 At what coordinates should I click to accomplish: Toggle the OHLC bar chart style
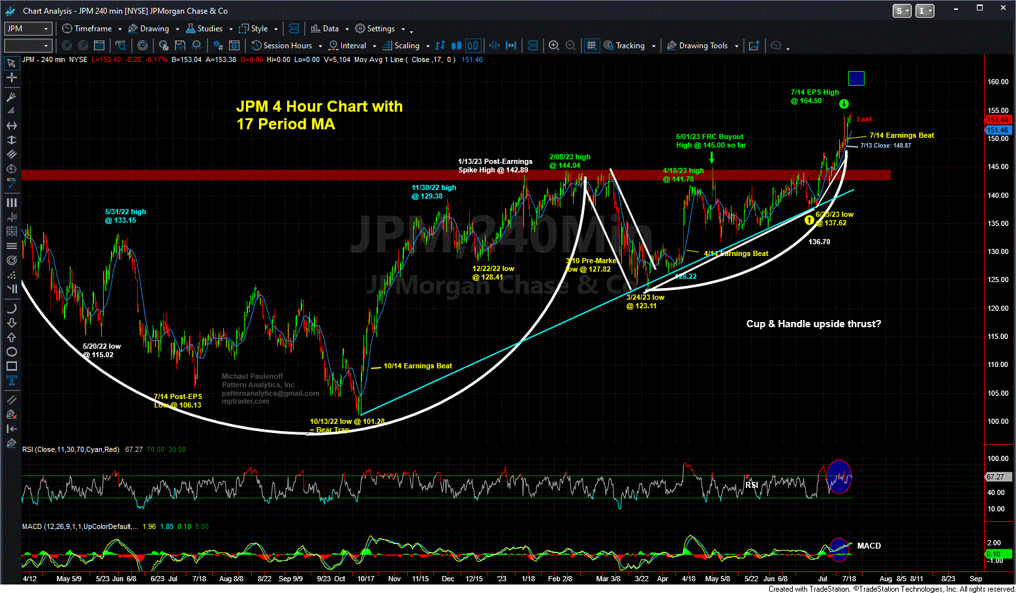point(440,46)
